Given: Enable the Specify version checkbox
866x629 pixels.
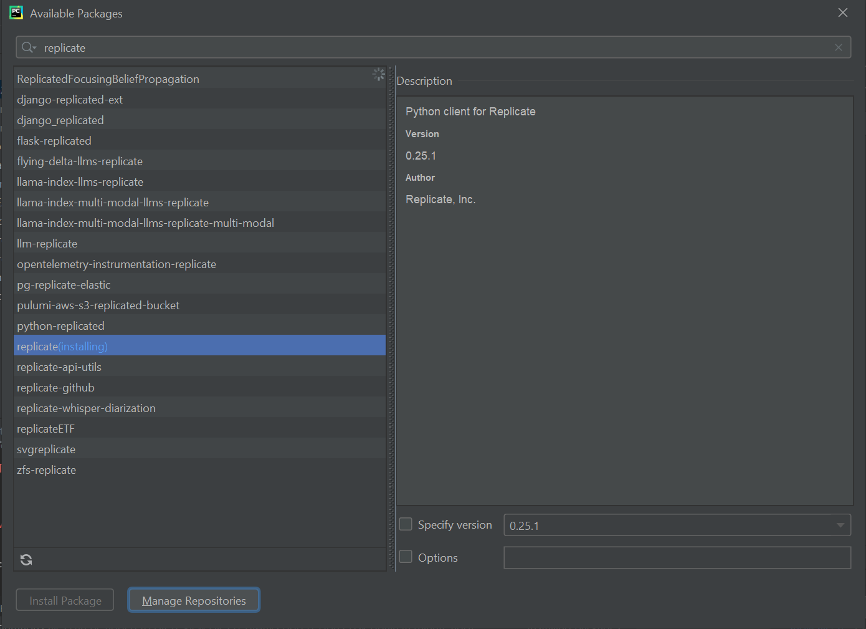Looking at the screenshot, I should (406, 524).
